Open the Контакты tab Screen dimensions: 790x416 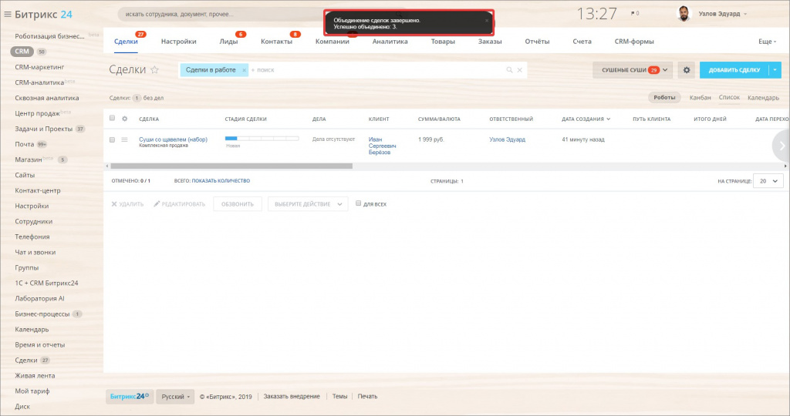276,42
